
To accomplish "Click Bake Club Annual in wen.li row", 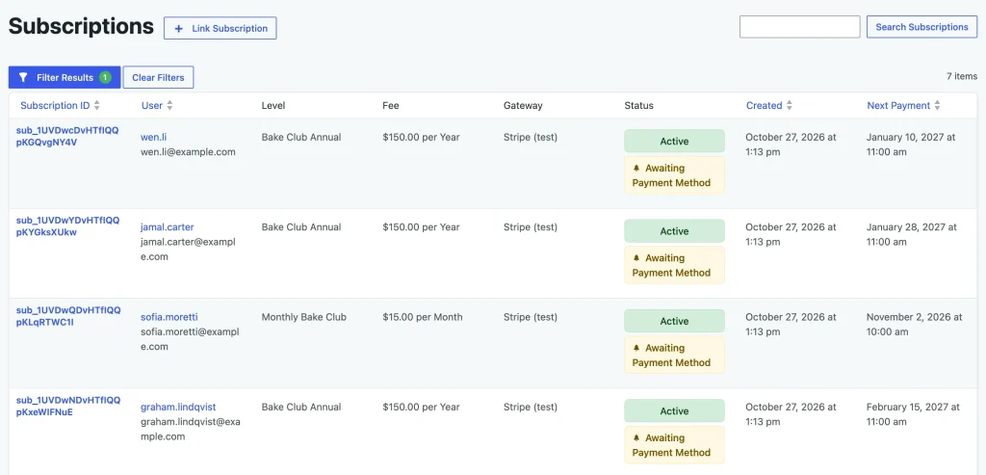I will point(301,137).
